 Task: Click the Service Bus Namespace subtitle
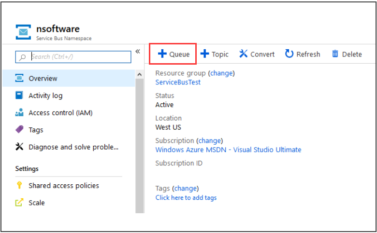point(64,39)
